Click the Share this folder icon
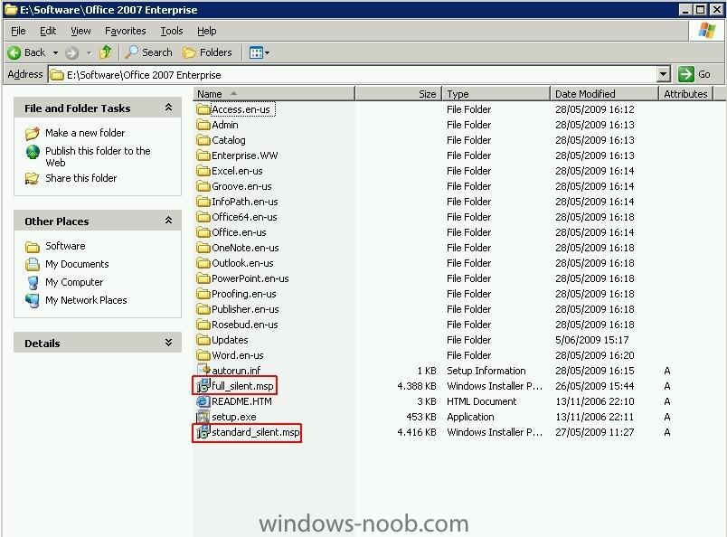 [x=32, y=178]
